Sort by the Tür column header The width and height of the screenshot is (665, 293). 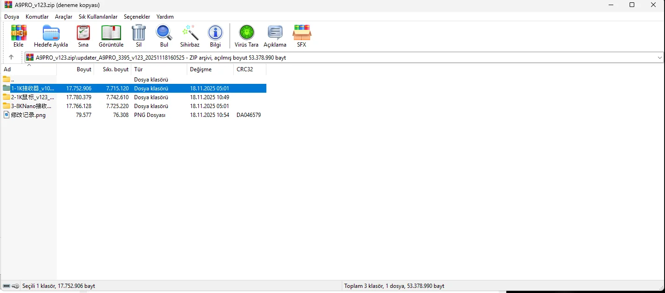[159, 69]
